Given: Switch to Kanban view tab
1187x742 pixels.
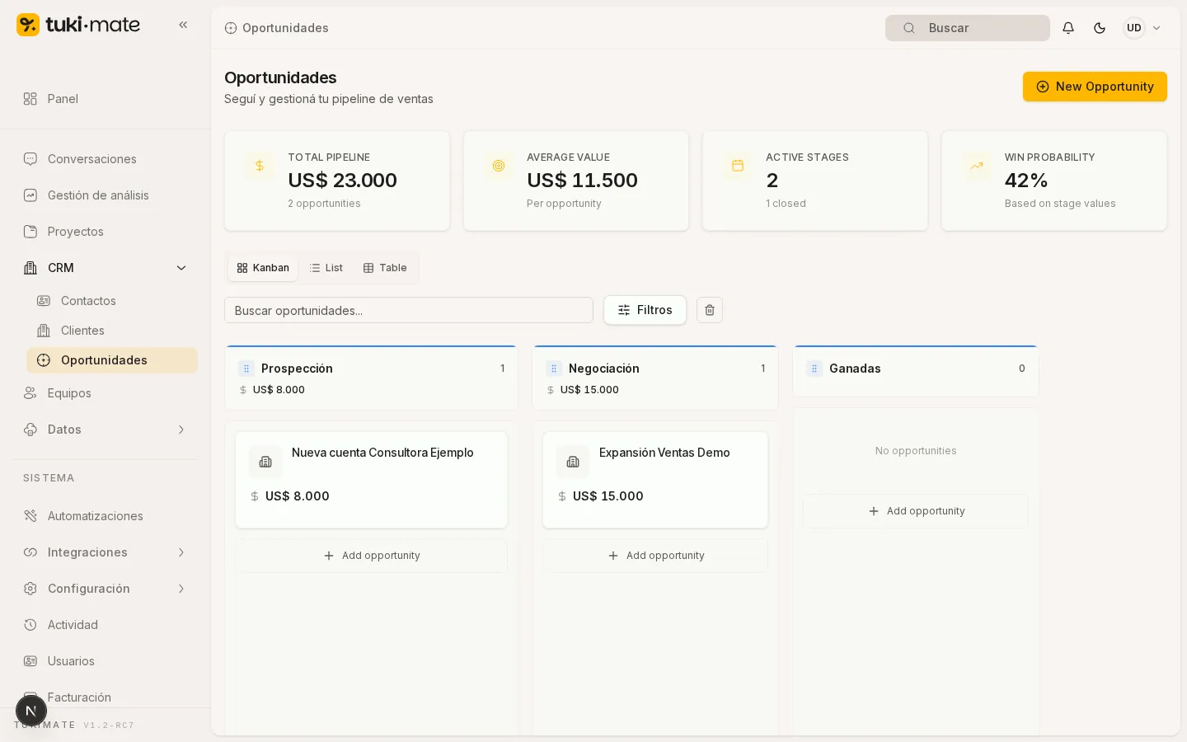Looking at the screenshot, I should pyautogui.click(x=263, y=268).
